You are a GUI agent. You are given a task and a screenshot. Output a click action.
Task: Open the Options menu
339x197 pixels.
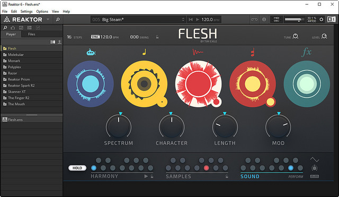[42, 12]
